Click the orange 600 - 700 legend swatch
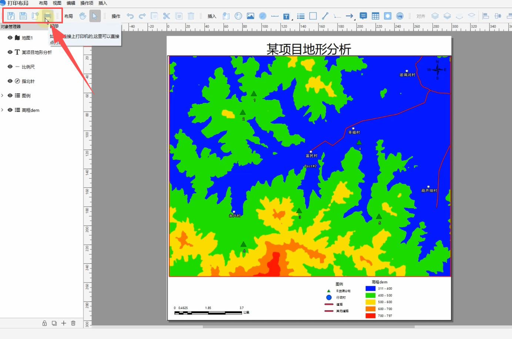The image size is (512, 339). tap(371, 309)
